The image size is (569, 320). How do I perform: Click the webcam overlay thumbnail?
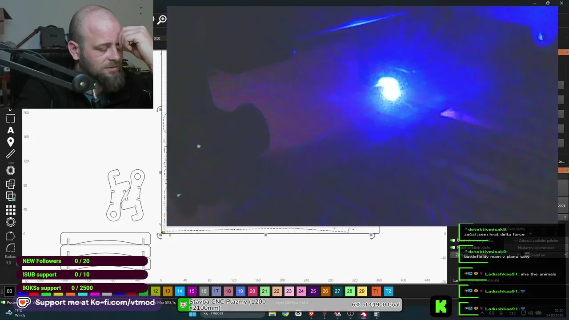click(76, 54)
